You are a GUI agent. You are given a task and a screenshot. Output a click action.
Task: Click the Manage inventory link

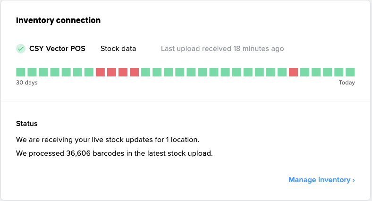pyautogui.click(x=319, y=180)
